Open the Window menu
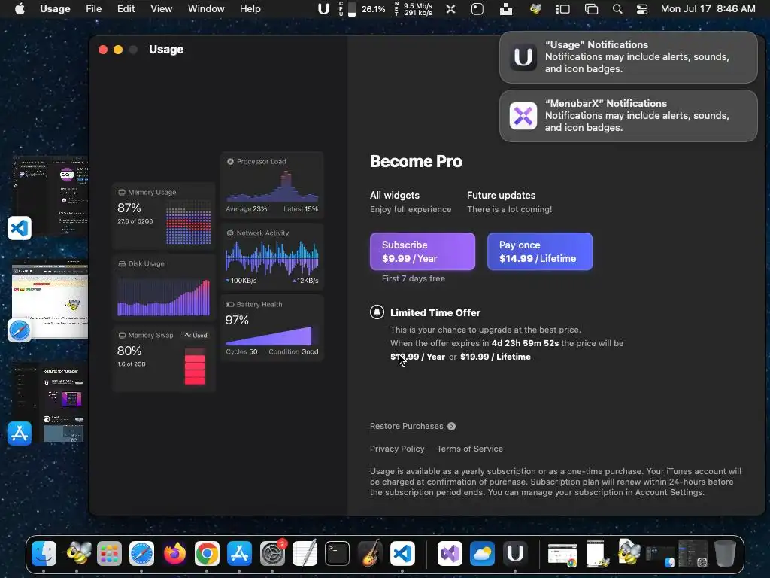Screen dimensions: 770x578 [206, 9]
